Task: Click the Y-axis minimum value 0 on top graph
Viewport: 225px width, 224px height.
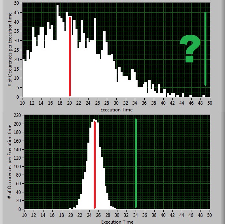Action: pyautogui.click(x=17, y=97)
